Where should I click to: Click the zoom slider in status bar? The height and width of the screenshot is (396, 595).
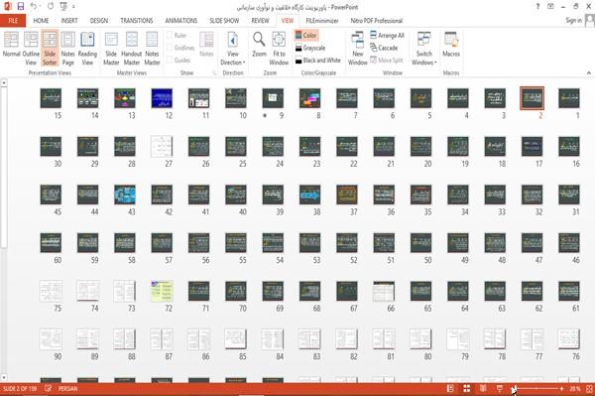[x=536, y=388]
